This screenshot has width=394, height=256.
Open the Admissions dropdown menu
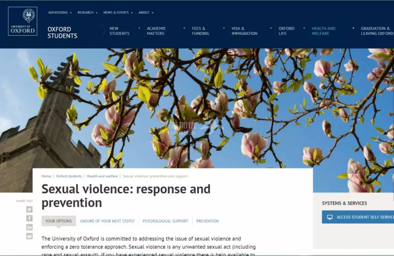tap(60, 13)
